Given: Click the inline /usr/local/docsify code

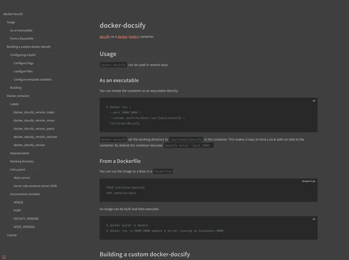Looking at the screenshot, I should [186, 140].
